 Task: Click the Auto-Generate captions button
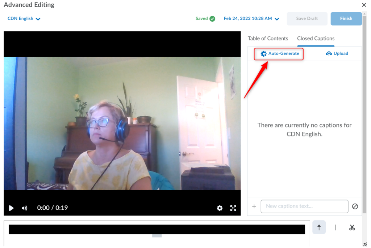(x=280, y=54)
